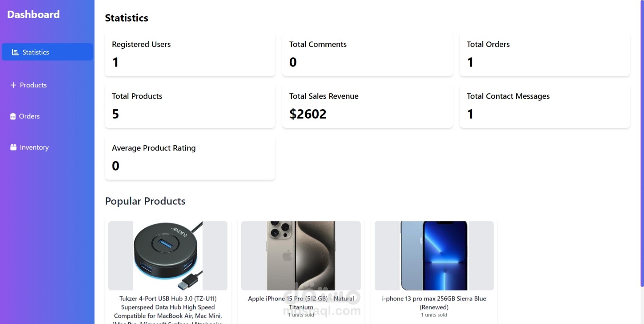Image resolution: width=644 pixels, height=324 pixels.
Task: Click the Dashboard title in sidebar
Action: click(33, 14)
